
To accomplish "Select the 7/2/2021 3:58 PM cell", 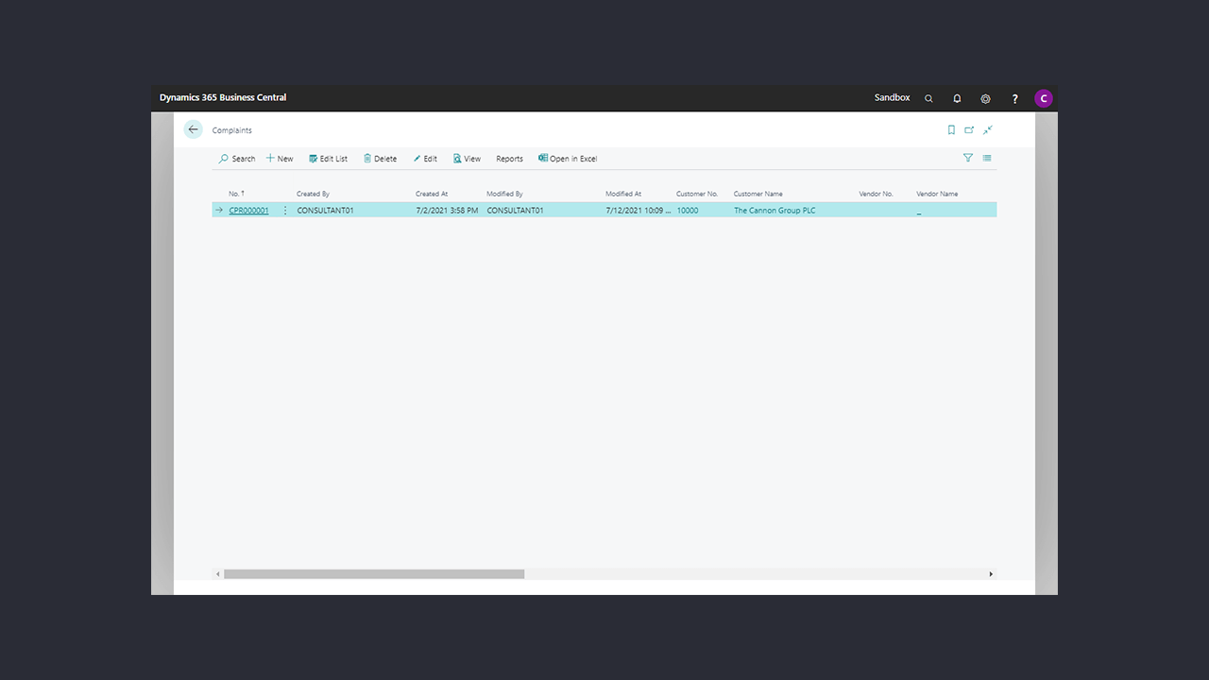I will (x=447, y=211).
